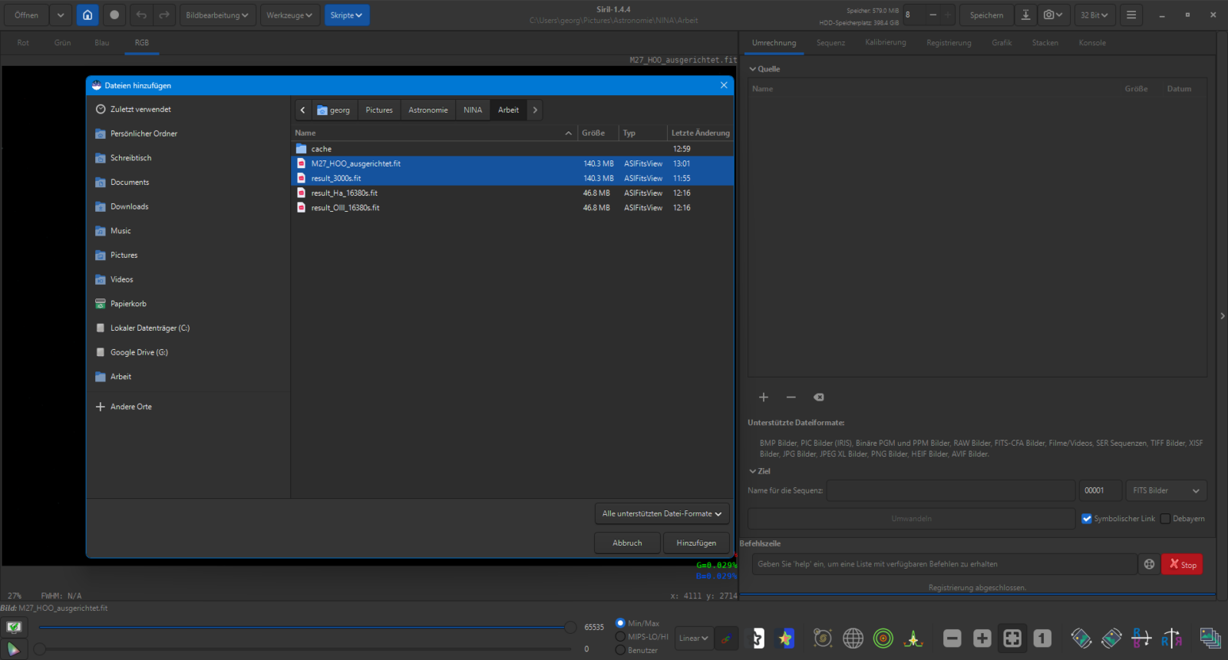The width and height of the screenshot is (1228, 660).
Task: Click the negative view icon
Action: (x=756, y=639)
